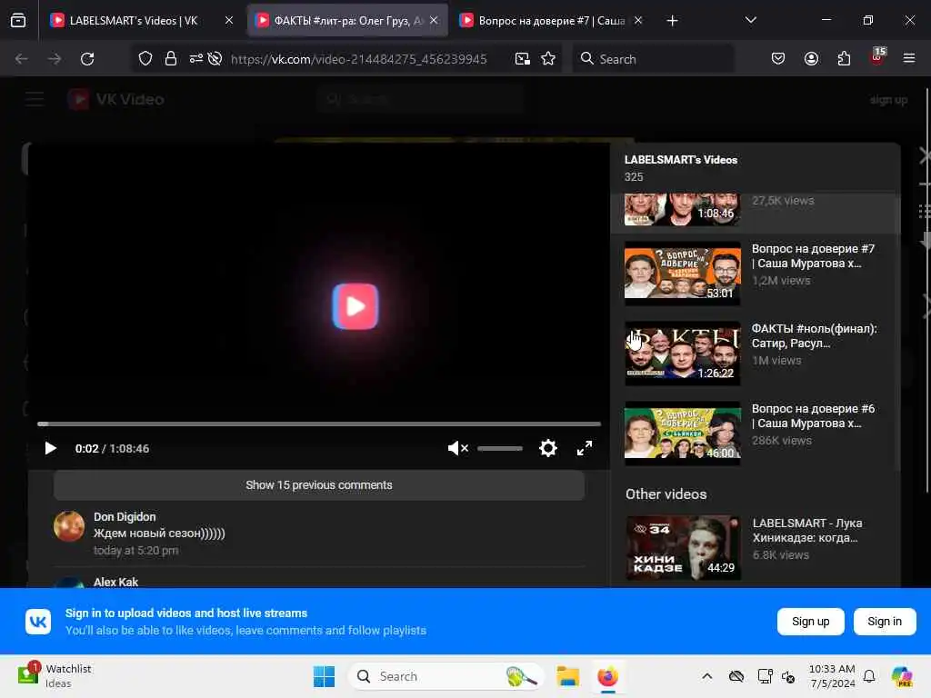Open Don Digidon's avatar
Image resolution: width=931 pixels, height=698 pixels.
tap(69, 526)
